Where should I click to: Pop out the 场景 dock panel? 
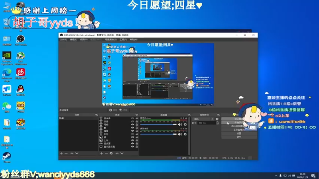pyautogui.click(x=96, y=115)
